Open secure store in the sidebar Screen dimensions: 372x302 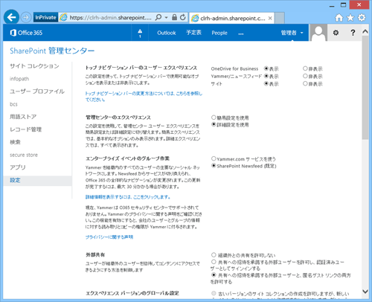pos(24,155)
